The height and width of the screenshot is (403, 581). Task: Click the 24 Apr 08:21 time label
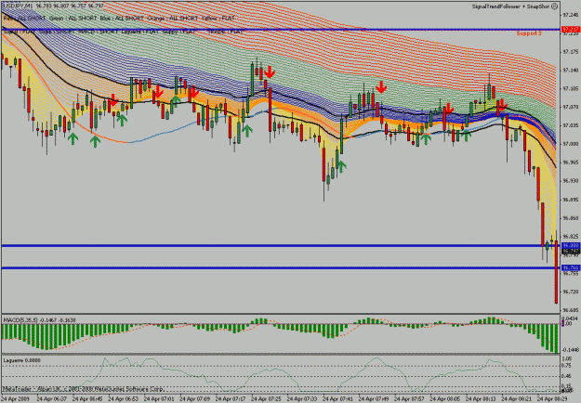tap(517, 399)
